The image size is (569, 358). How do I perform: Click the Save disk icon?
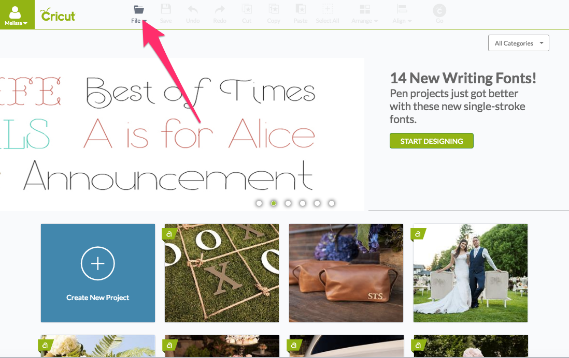(166, 9)
